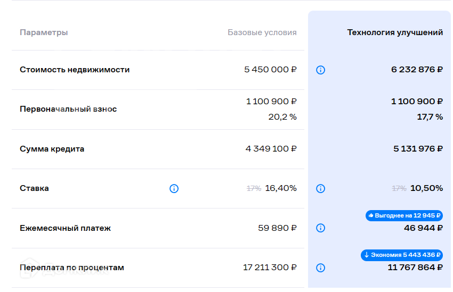Click the base monthly payment 59 890 ₽
The image size is (453, 292).
[x=277, y=228]
